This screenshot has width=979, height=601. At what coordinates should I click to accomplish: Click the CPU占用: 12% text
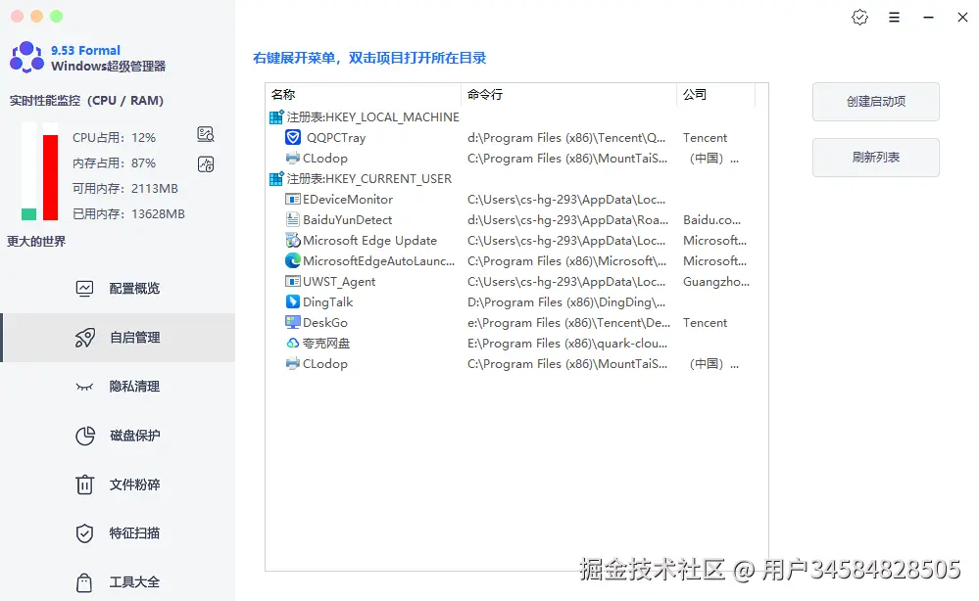point(114,137)
